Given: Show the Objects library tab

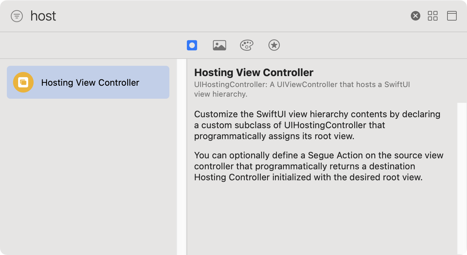Looking at the screenshot, I should [x=192, y=45].
